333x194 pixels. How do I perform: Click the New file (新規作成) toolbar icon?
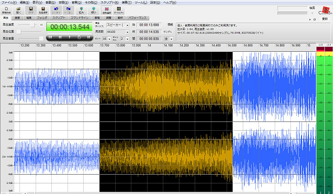pyautogui.click(x=6, y=9)
